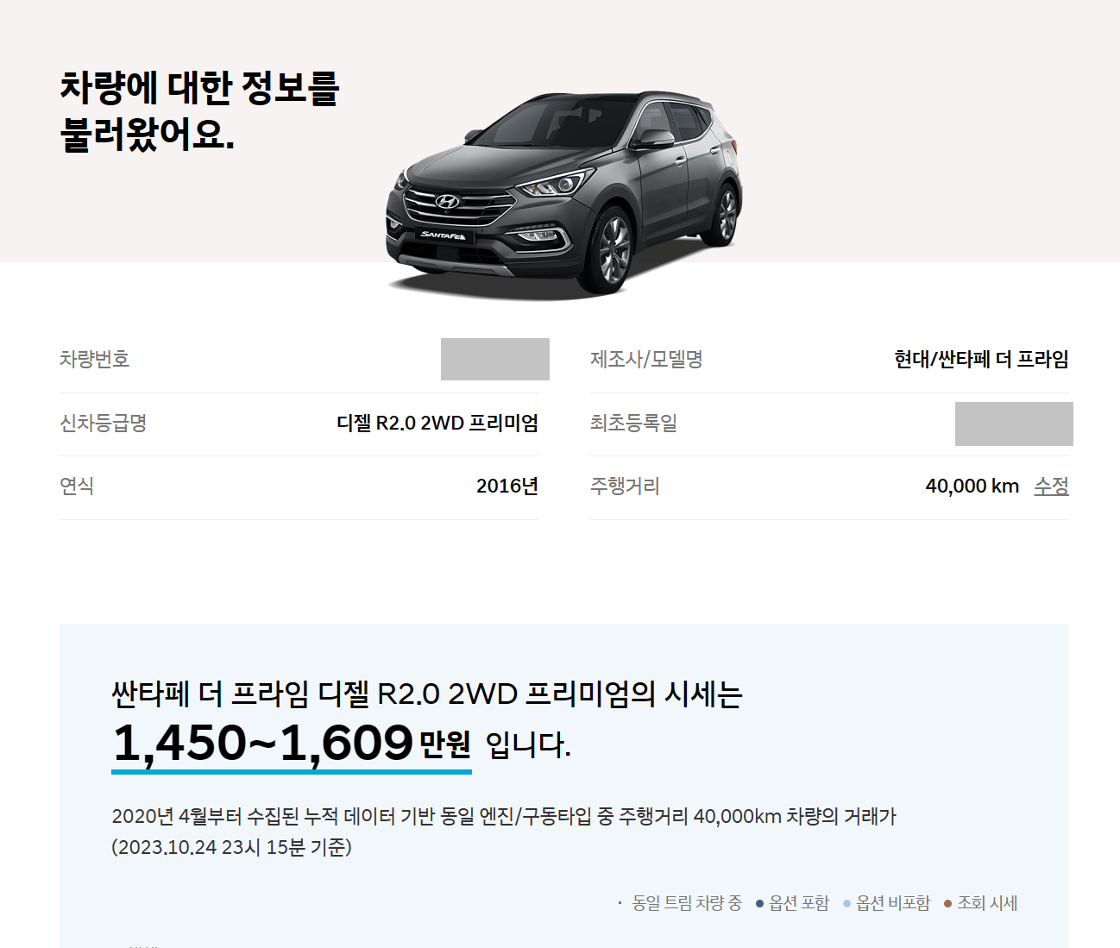Click the 주행거리 field label

(x=625, y=486)
